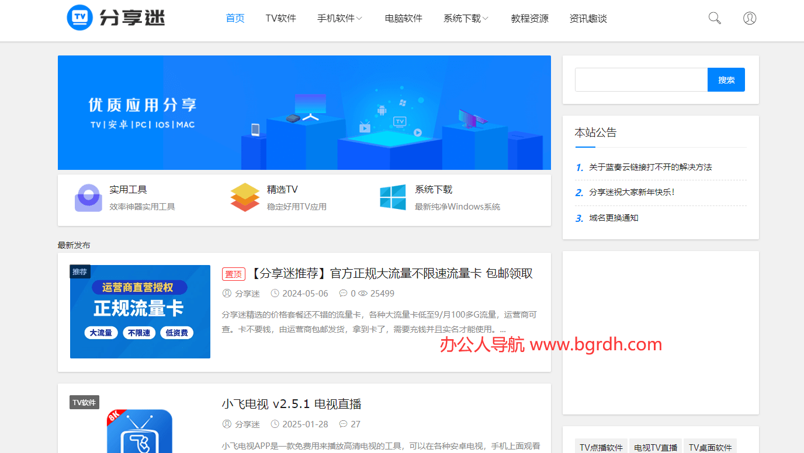Click comment bubble icon on 小飞电视 post
The image size is (804, 453).
tap(343, 424)
